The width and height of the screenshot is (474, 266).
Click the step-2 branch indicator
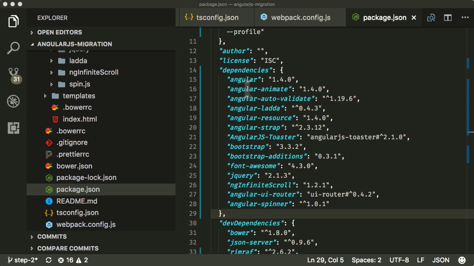pos(23,260)
